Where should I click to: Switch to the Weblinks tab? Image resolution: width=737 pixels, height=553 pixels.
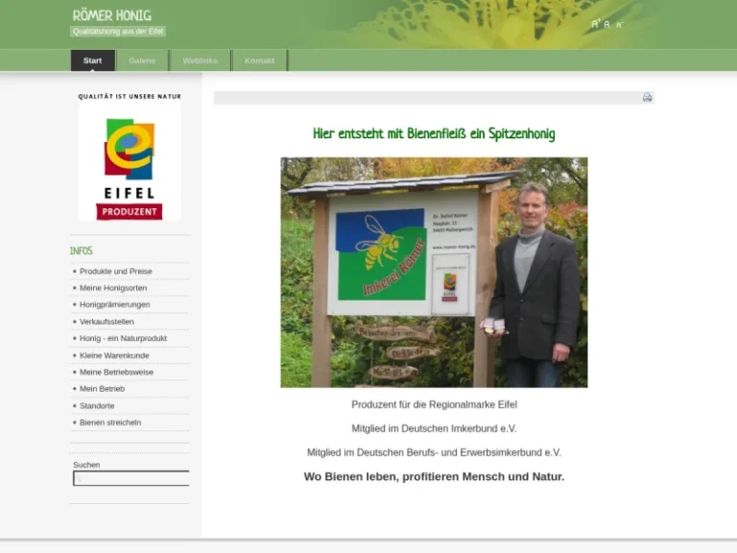tap(200, 60)
